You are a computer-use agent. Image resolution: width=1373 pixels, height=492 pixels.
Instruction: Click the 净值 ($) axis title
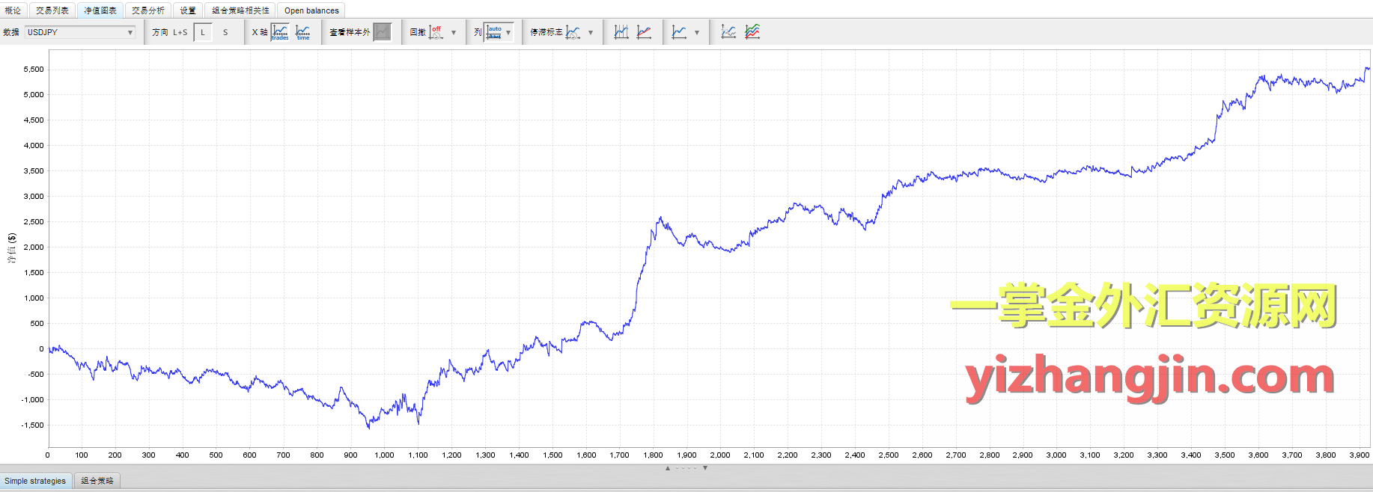(x=11, y=247)
